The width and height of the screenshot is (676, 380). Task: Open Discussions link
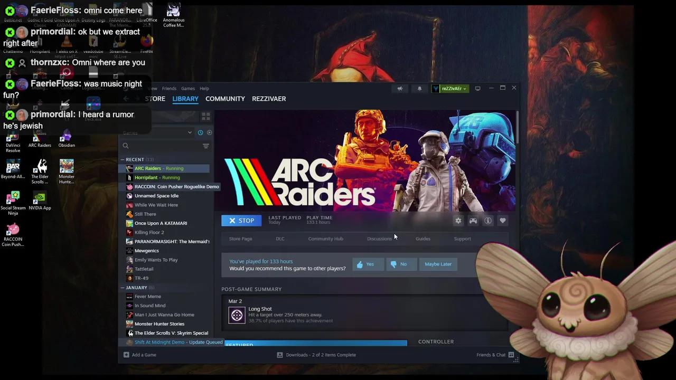click(379, 239)
